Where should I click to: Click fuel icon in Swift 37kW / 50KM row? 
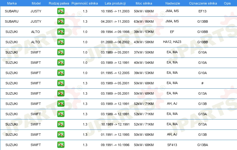click(x=61, y=52)
